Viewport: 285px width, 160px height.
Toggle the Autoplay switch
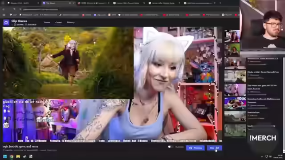coord(170,147)
